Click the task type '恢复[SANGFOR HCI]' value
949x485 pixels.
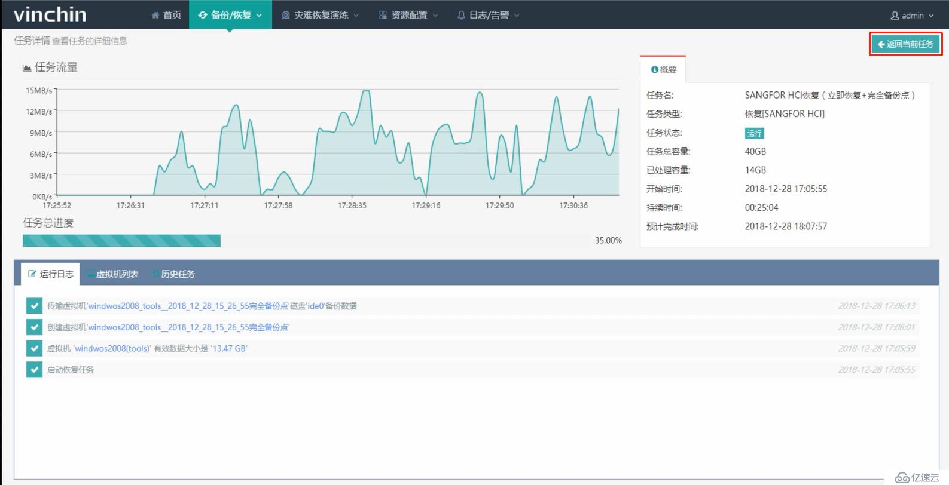pos(785,114)
